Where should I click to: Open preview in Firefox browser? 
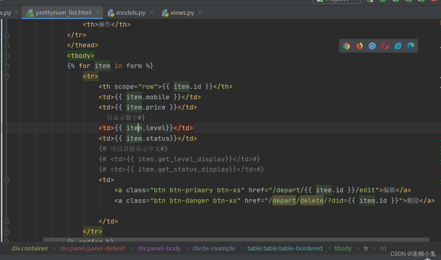(359, 46)
